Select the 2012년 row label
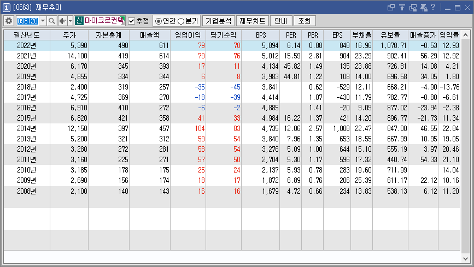474x267 pixels. coord(27,149)
